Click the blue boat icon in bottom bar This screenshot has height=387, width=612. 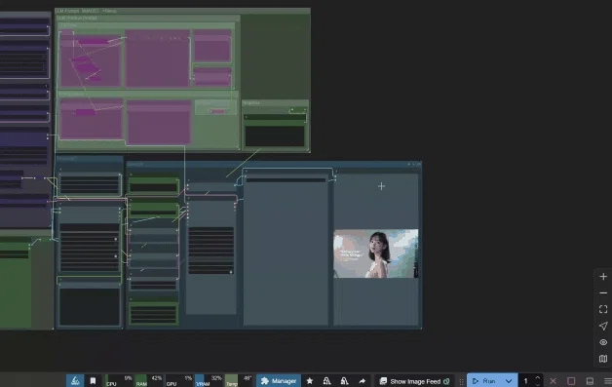click(x=75, y=381)
